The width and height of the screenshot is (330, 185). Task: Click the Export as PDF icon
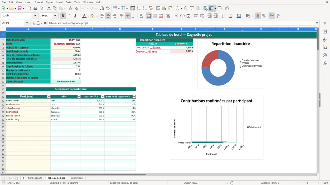tap(29, 8)
